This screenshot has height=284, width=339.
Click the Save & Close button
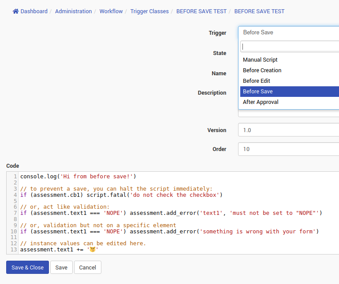click(27, 267)
